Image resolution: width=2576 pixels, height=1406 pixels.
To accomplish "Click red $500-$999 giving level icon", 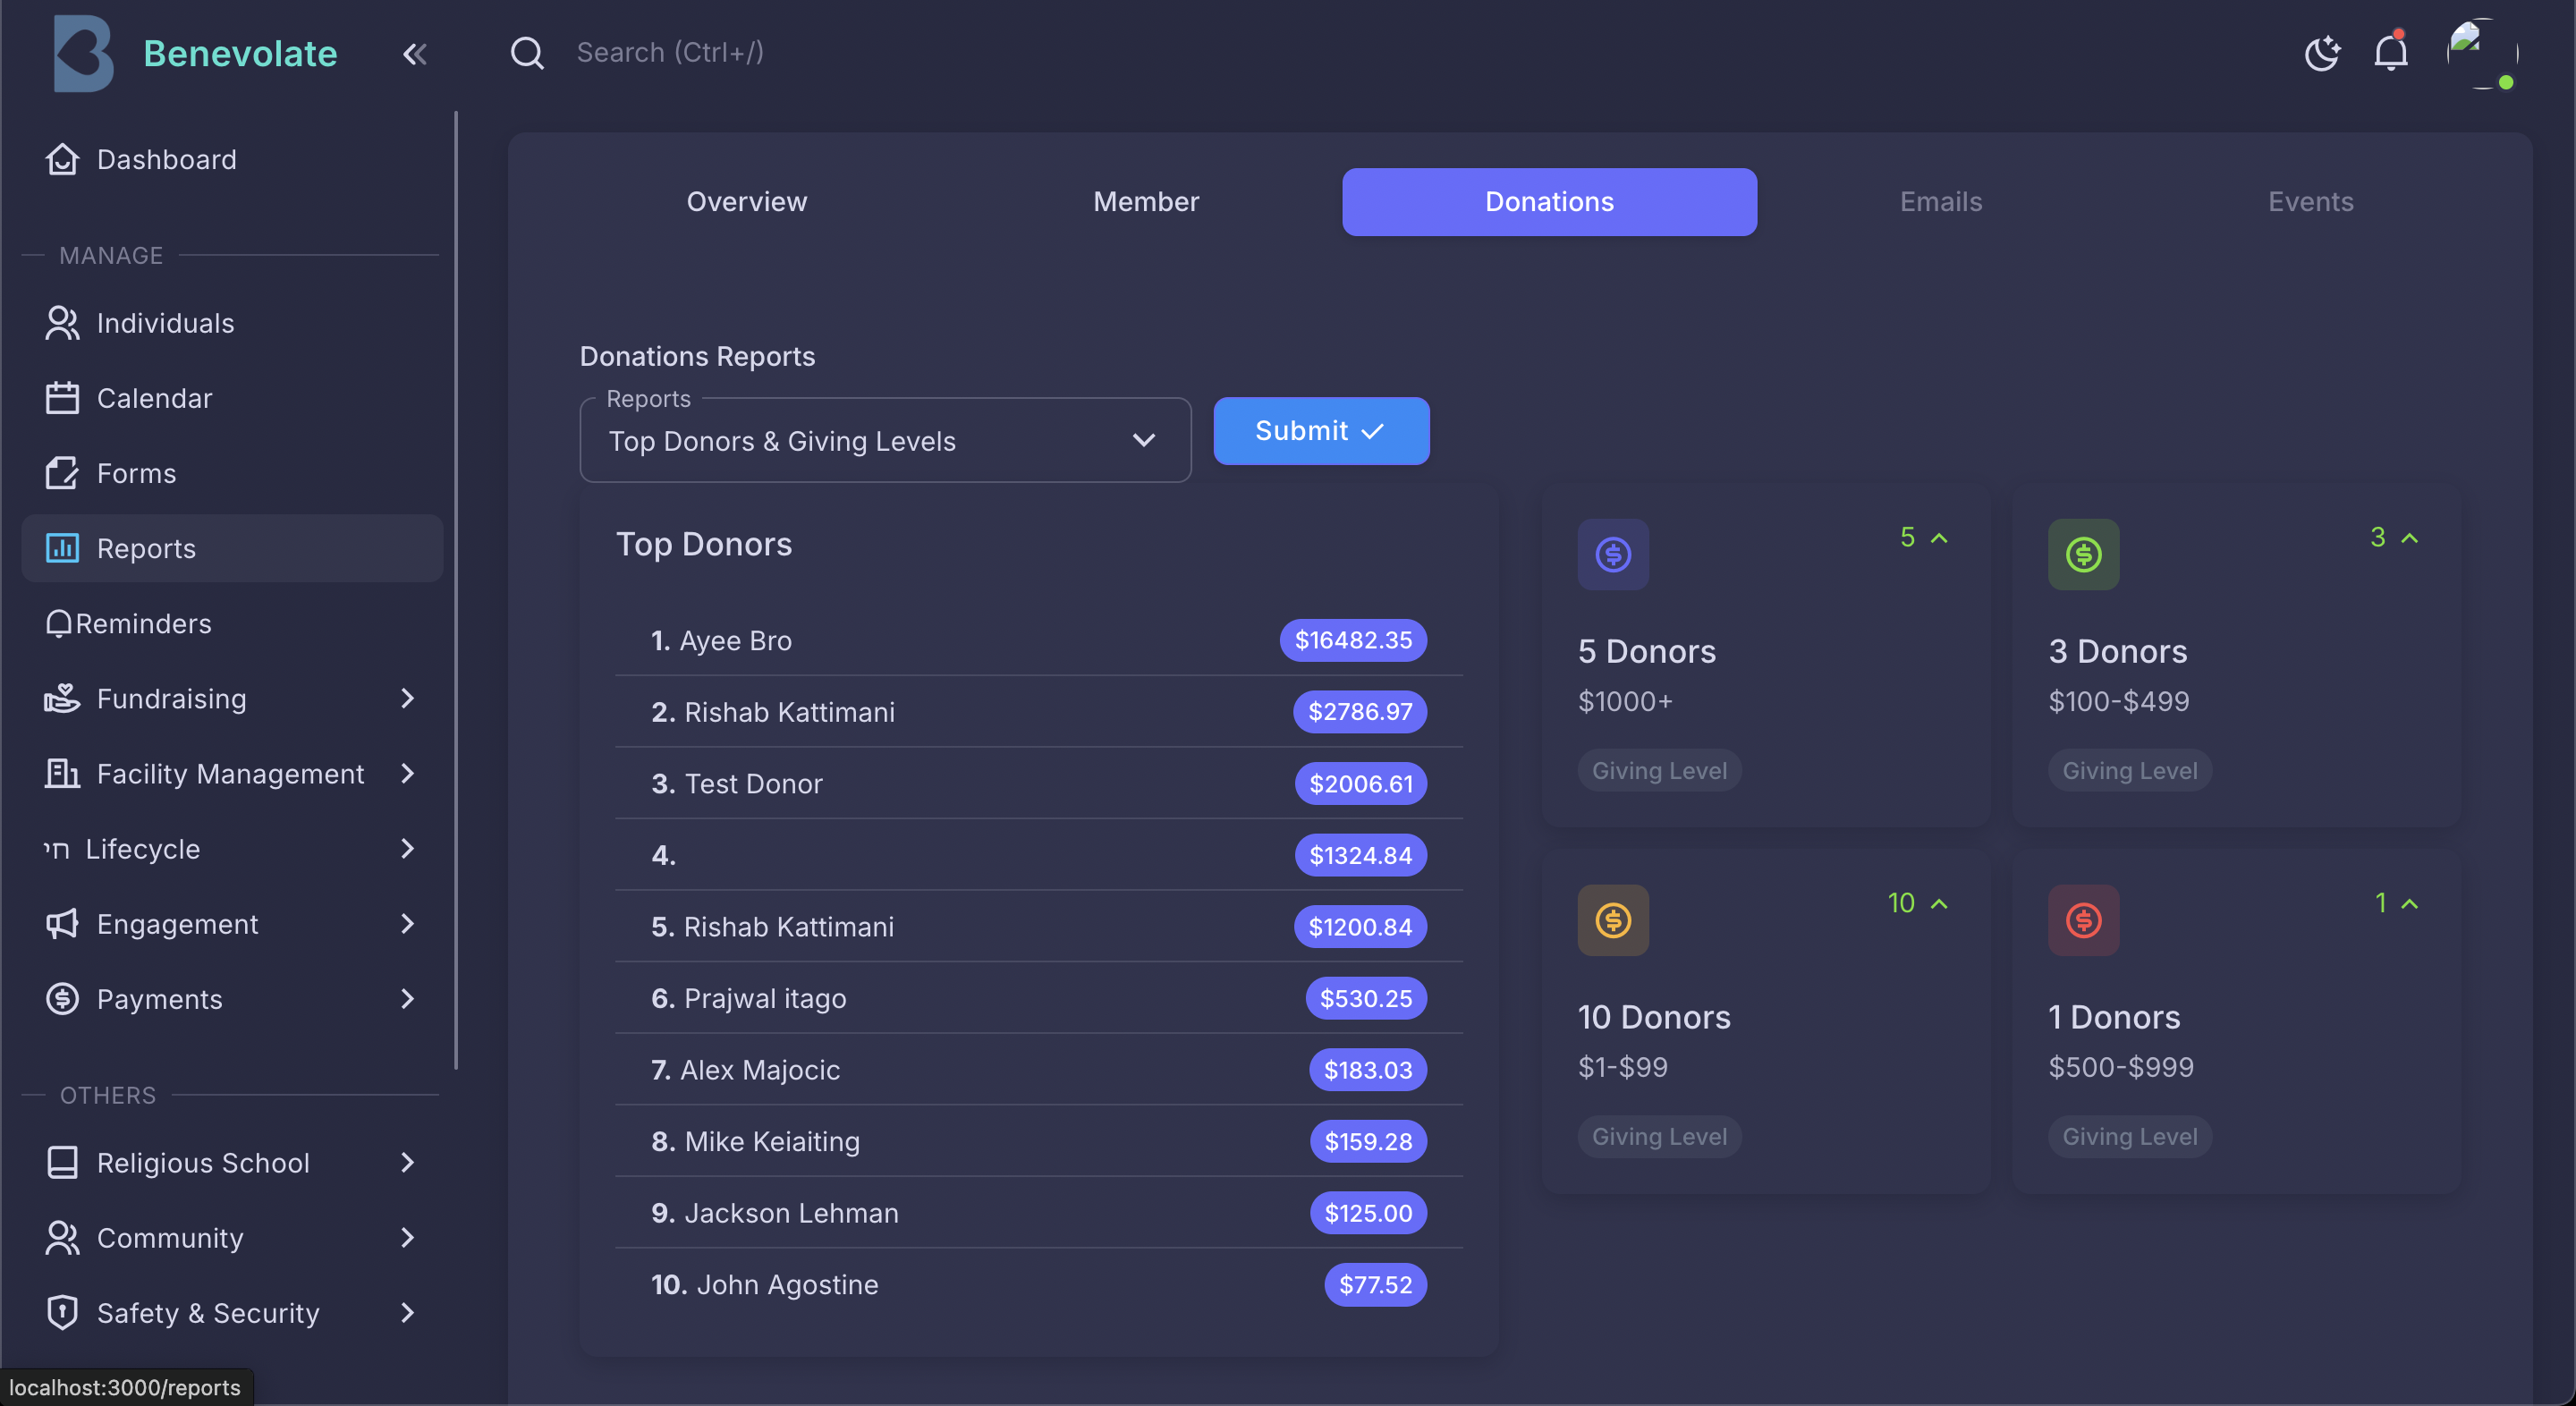I will [x=2083, y=920].
